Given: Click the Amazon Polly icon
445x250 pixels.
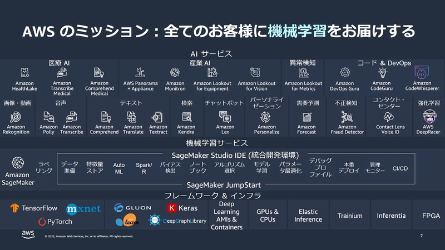Looking at the screenshot, I should (49, 117).
